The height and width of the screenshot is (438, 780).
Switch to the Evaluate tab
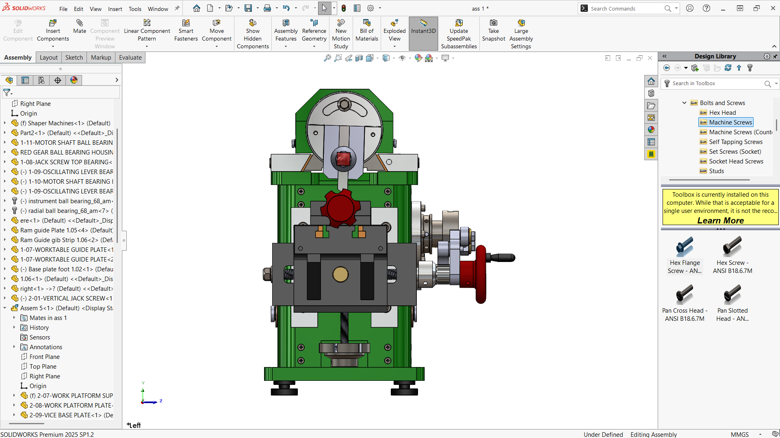[130, 58]
